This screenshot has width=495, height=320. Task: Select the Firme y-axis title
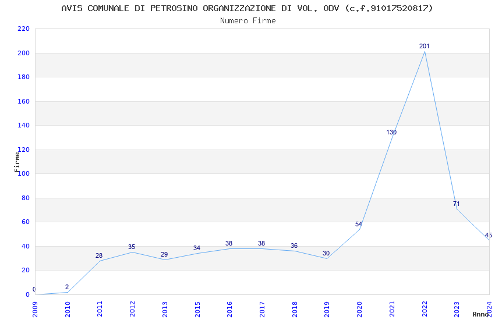[x=17, y=162]
